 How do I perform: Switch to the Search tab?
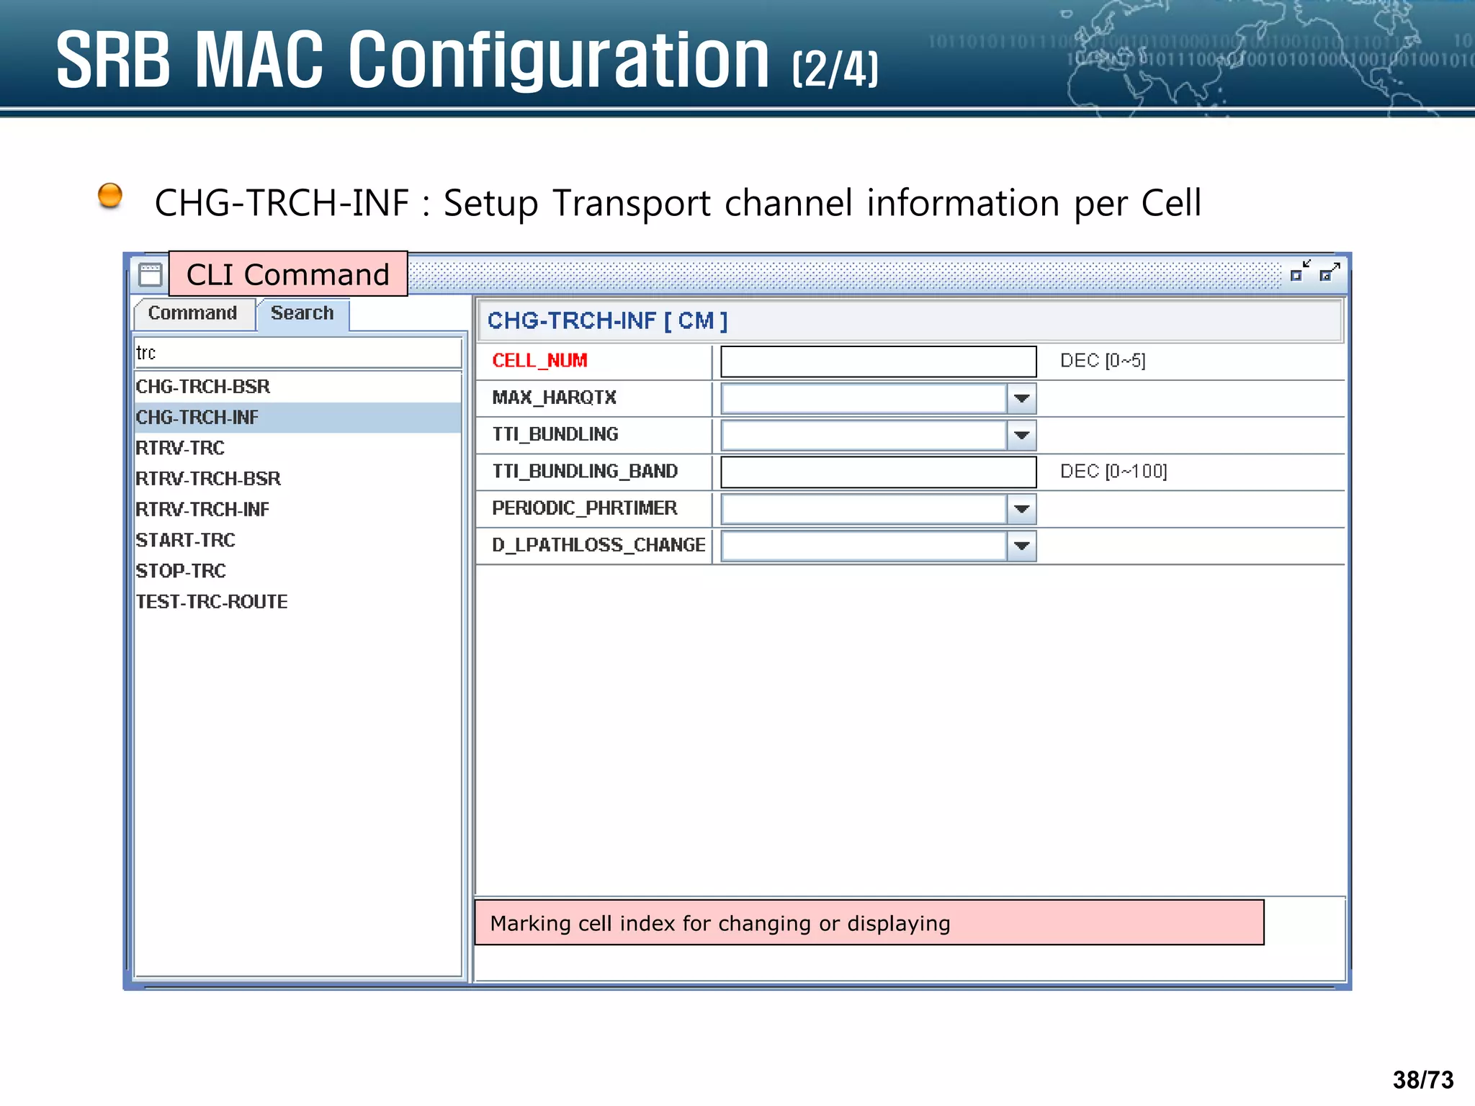(302, 313)
